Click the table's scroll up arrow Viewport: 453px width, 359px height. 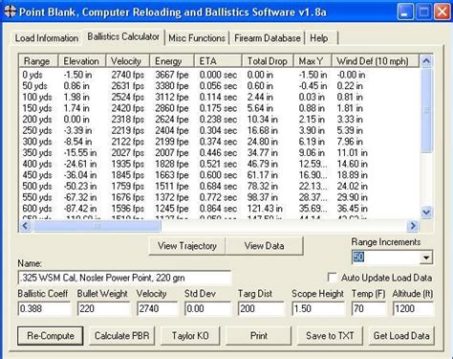coord(426,61)
